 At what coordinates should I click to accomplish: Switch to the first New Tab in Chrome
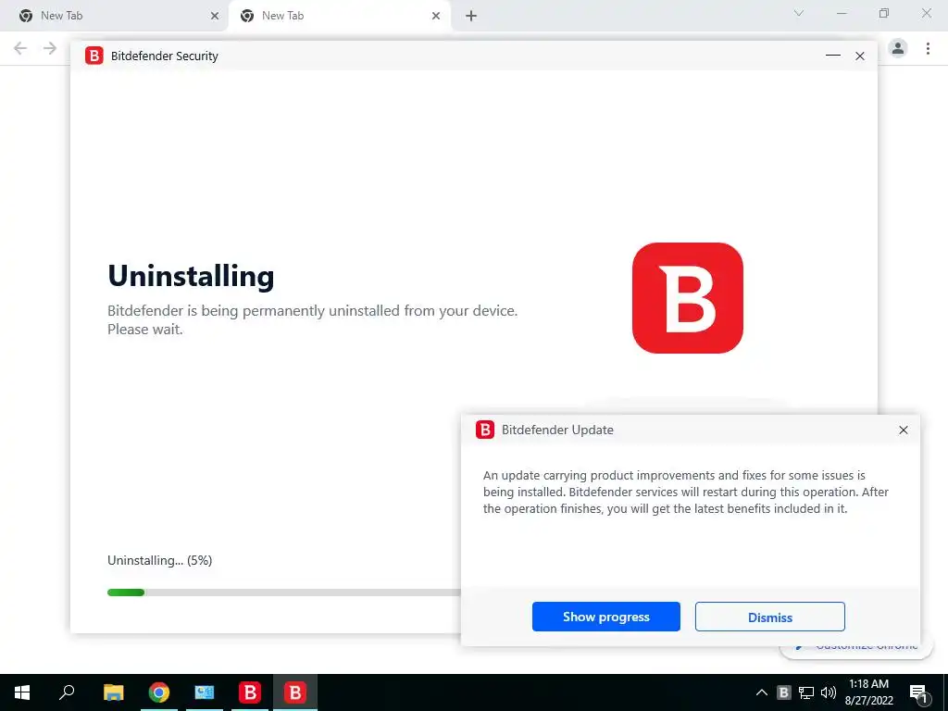115,16
